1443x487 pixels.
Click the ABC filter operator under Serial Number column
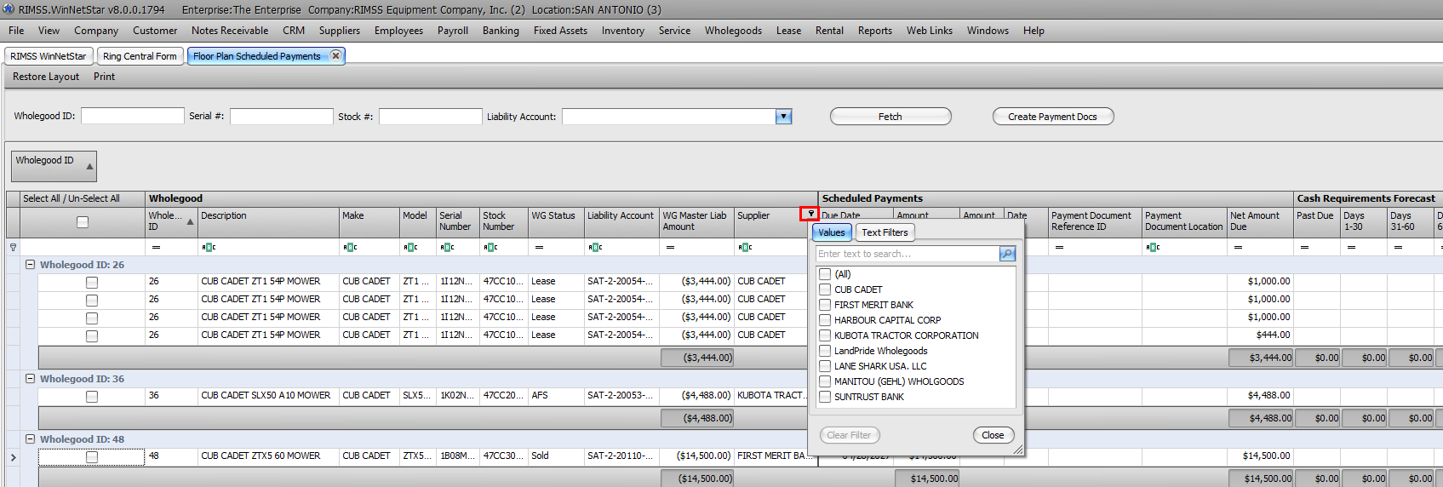pos(447,247)
